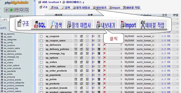Tick the checkbox for sp_message_log

tap(41, 54)
